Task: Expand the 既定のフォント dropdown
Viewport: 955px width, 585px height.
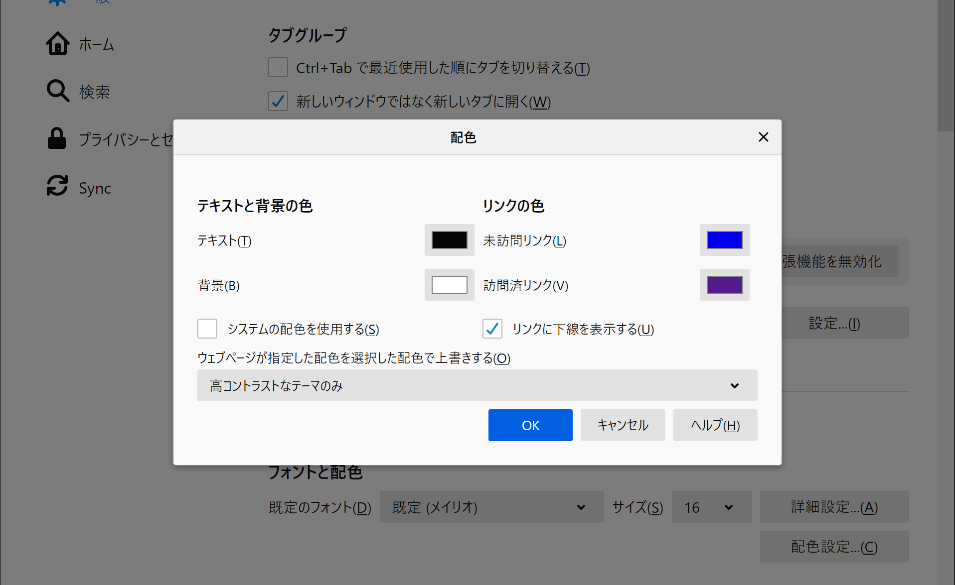Action: coord(491,507)
